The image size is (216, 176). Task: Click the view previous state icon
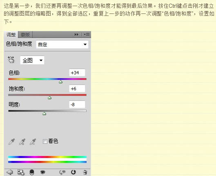[x=62, y=172]
